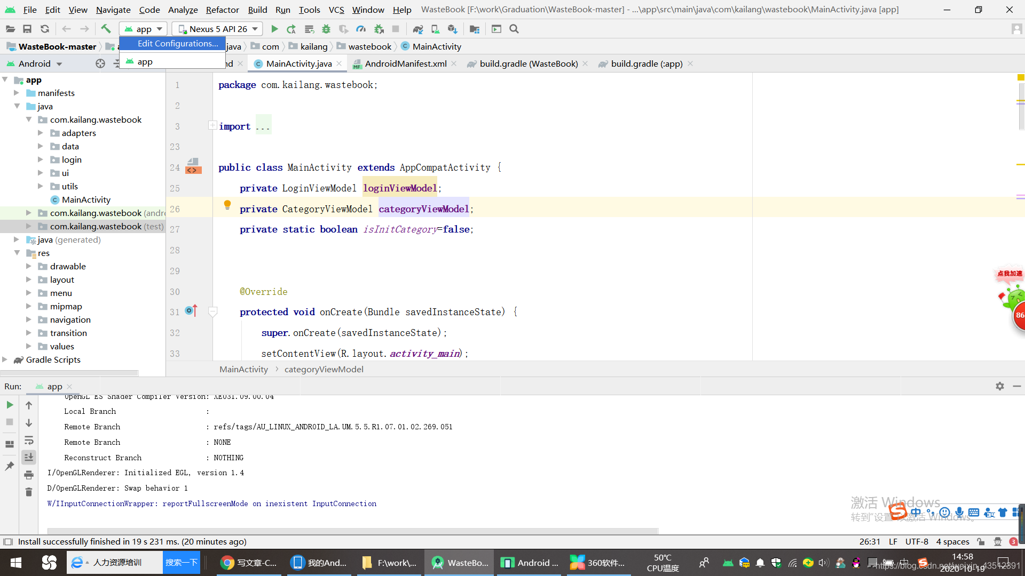Collapse the com.kailang.wastebook package

30,119
